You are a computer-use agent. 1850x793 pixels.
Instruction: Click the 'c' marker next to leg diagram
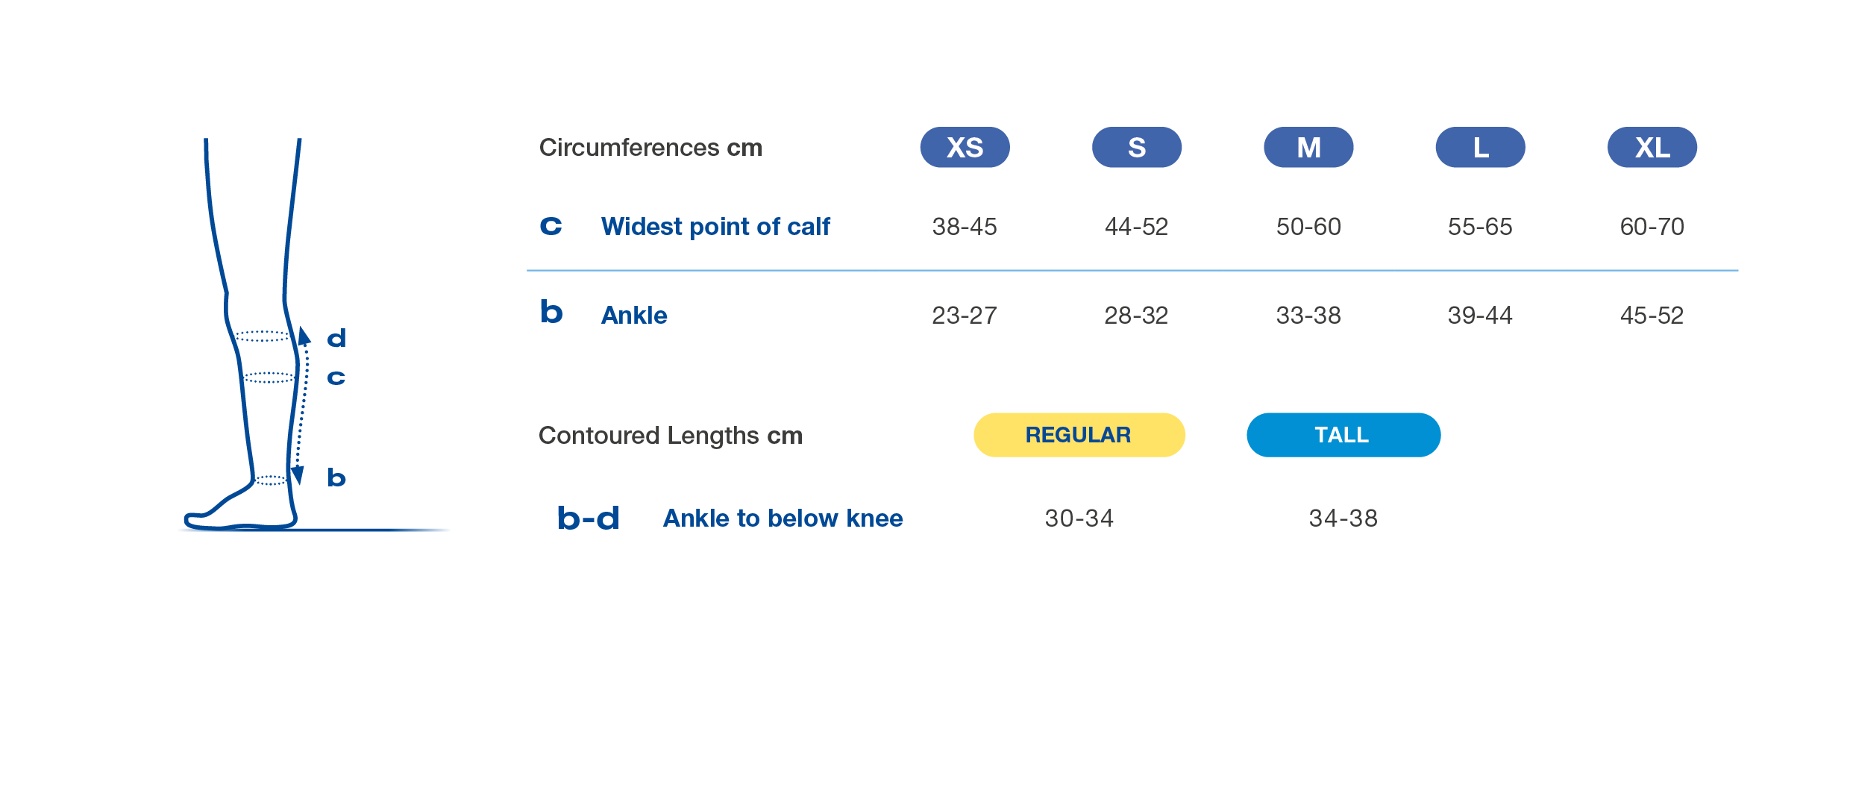(336, 378)
